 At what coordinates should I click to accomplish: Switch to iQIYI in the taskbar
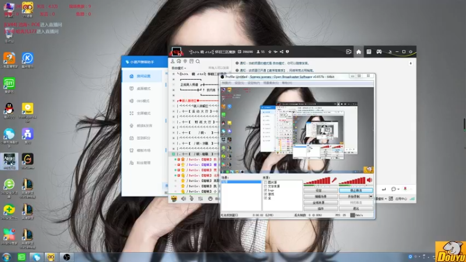(22, 257)
